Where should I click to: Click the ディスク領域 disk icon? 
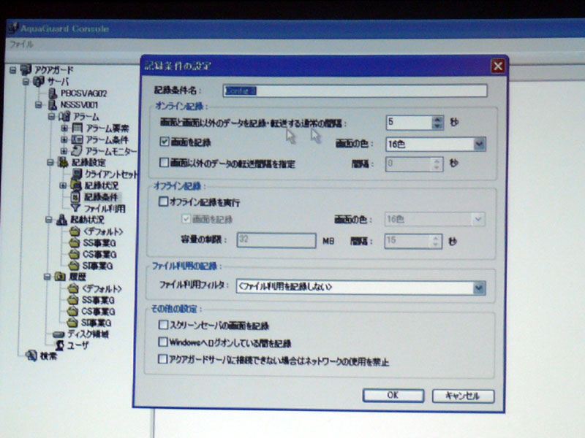[60, 334]
